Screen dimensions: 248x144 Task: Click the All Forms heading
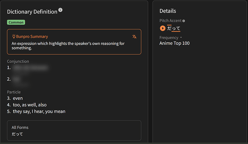point(20,128)
